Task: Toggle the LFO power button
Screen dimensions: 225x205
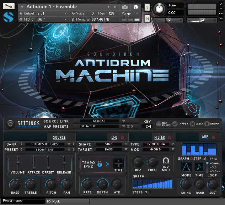Action: [x=122, y=137]
